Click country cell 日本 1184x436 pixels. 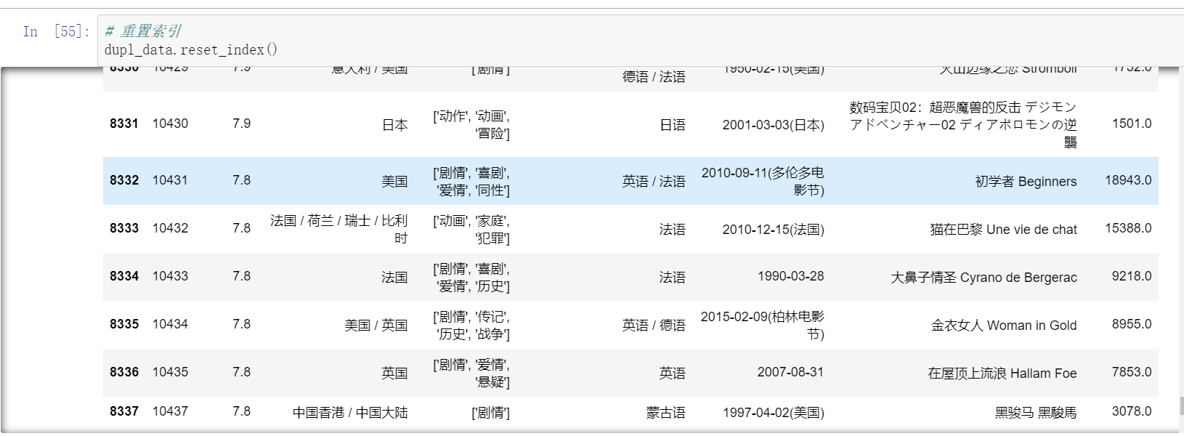(x=394, y=125)
